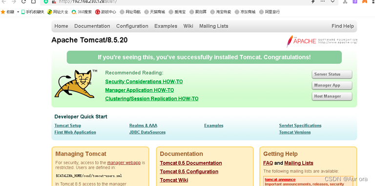375x186 pixels.
Task: Click the scissors screenshot icon
Action: coord(345,1)
